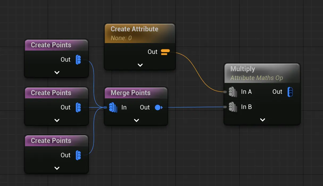Select the Multiply node title bar
This screenshot has height=186, width=323.
coord(243,69)
